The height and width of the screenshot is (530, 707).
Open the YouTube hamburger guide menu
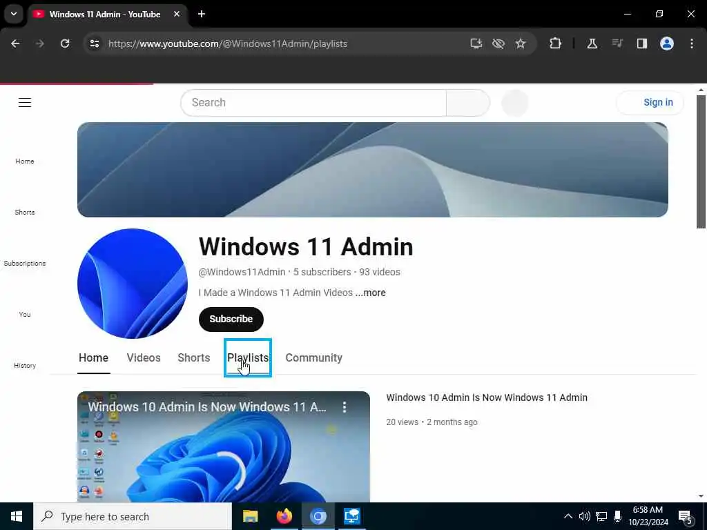click(25, 103)
